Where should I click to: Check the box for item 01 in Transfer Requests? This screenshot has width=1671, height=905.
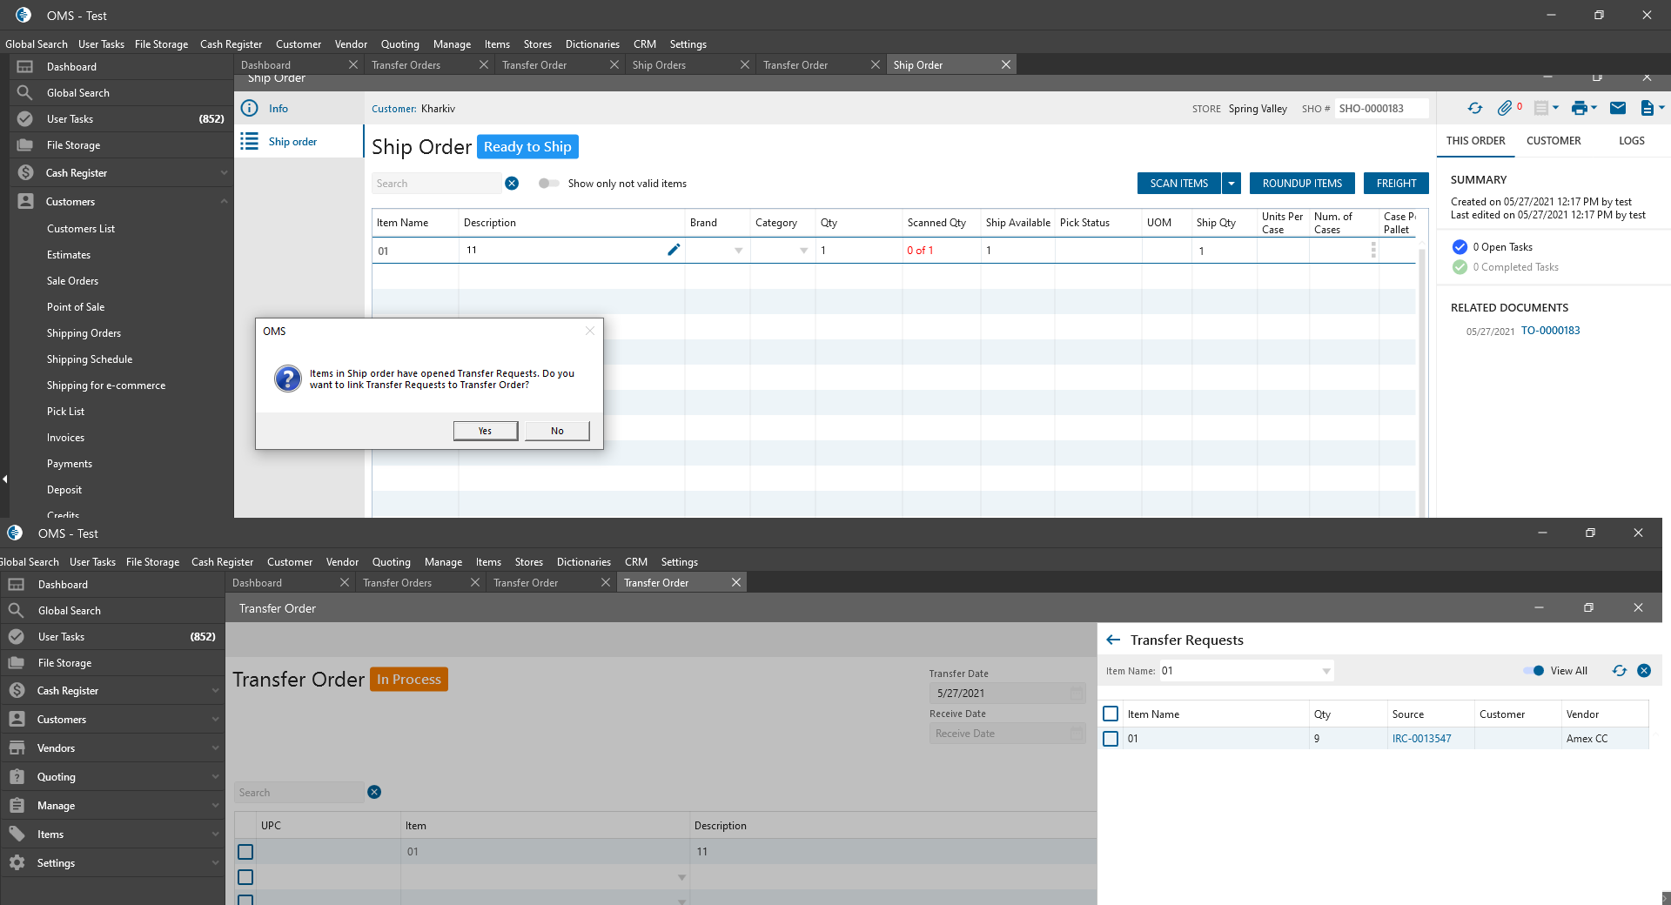point(1111,738)
